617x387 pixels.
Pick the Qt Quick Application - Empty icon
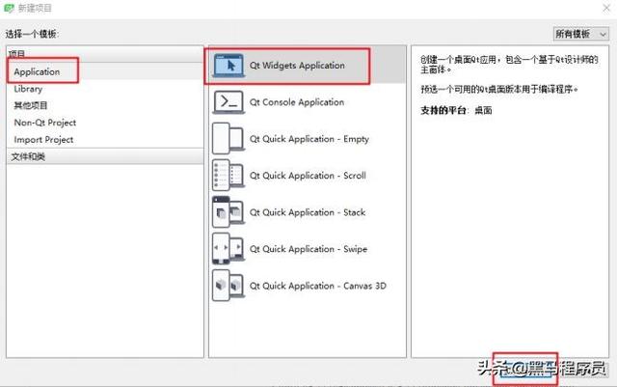[x=228, y=139]
